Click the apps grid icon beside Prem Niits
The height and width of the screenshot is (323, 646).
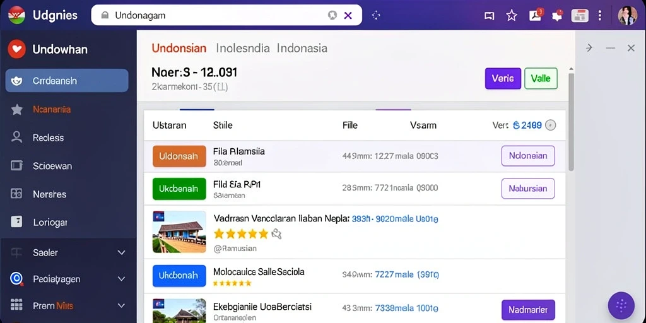pos(16,305)
